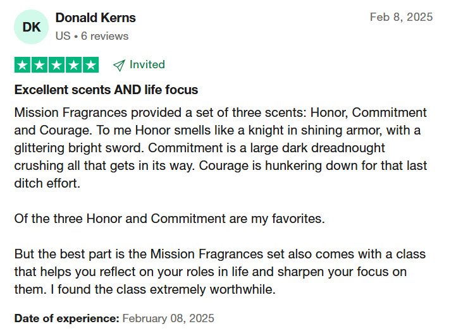Click the words ditch effort in the review
This screenshot has width=456, height=331.
(x=47, y=183)
